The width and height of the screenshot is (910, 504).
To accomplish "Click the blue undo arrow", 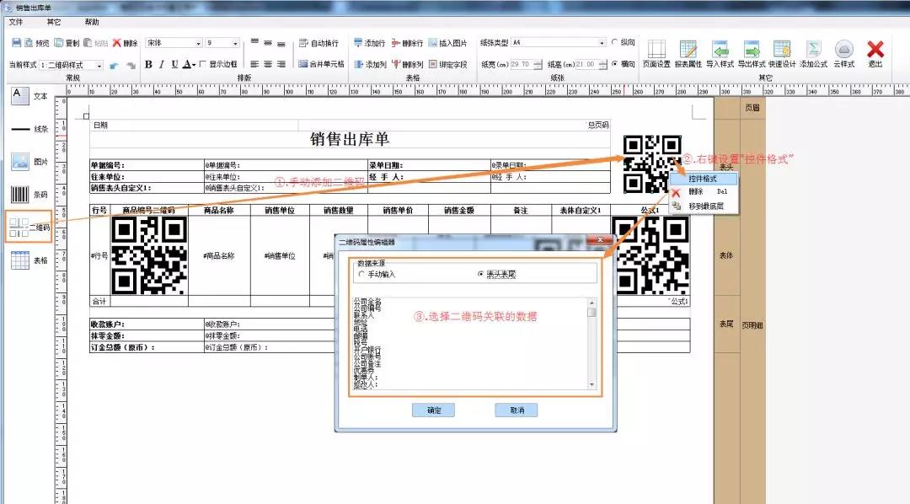I will coord(114,65).
